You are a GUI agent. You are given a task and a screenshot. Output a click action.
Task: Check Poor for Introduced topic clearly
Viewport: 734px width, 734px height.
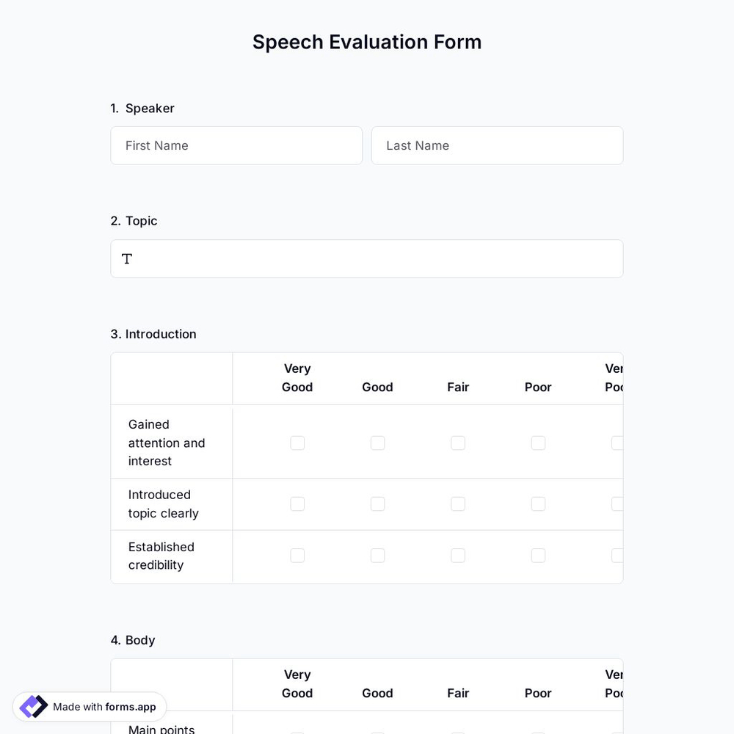pos(538,504)
